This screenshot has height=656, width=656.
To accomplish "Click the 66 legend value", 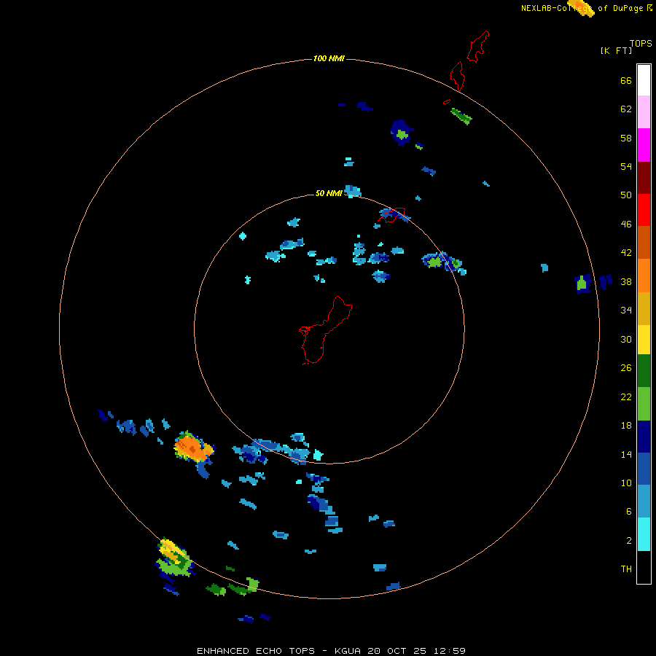I will 626,80.
